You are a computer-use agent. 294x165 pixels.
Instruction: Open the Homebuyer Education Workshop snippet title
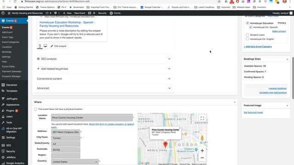tap(68, 24)
